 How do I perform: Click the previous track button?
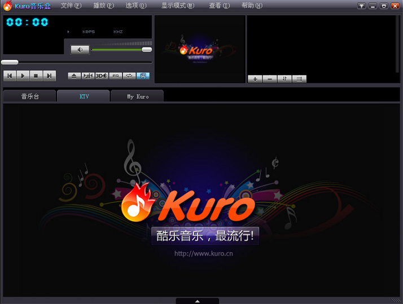coord(10,76)
